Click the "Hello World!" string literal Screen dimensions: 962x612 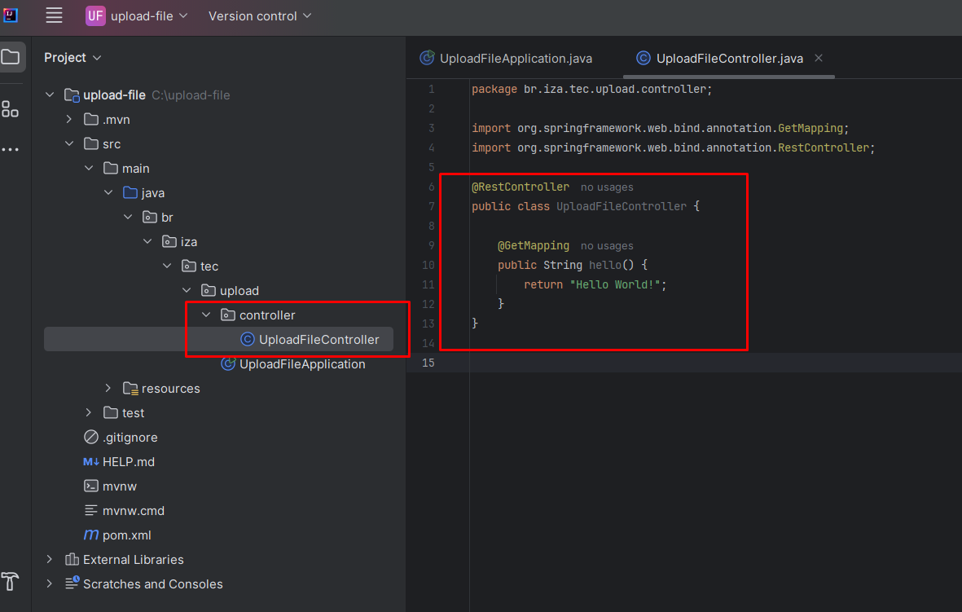(615, 285)
